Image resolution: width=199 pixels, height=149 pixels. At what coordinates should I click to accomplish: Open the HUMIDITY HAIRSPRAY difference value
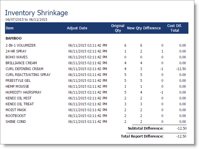161,92
